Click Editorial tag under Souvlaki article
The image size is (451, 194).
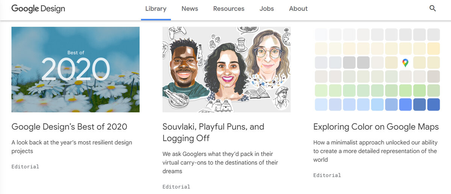pos(176,186)
